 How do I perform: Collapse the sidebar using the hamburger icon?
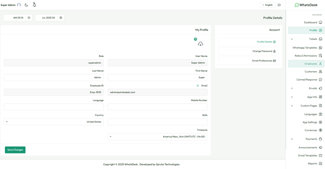click(x=279, y=5)
